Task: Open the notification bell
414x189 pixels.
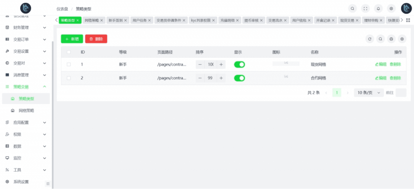Action: pos(378,8)
